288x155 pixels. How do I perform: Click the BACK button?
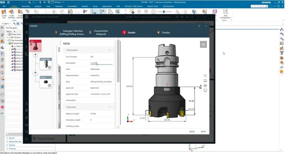tap(192, 132)
